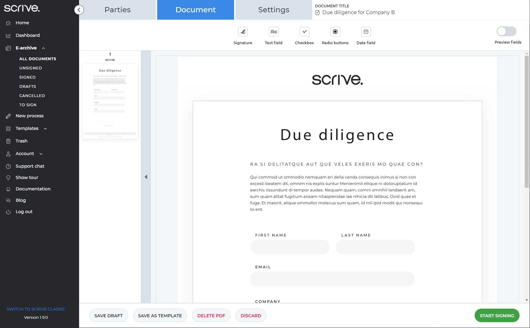Open the Settings tab

[x=274, y=10]
